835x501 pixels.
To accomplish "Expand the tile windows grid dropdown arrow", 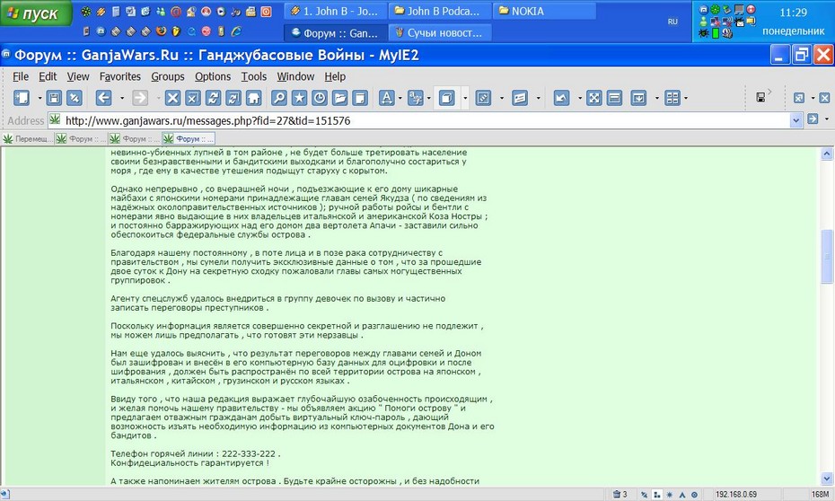I will (686, 98).
